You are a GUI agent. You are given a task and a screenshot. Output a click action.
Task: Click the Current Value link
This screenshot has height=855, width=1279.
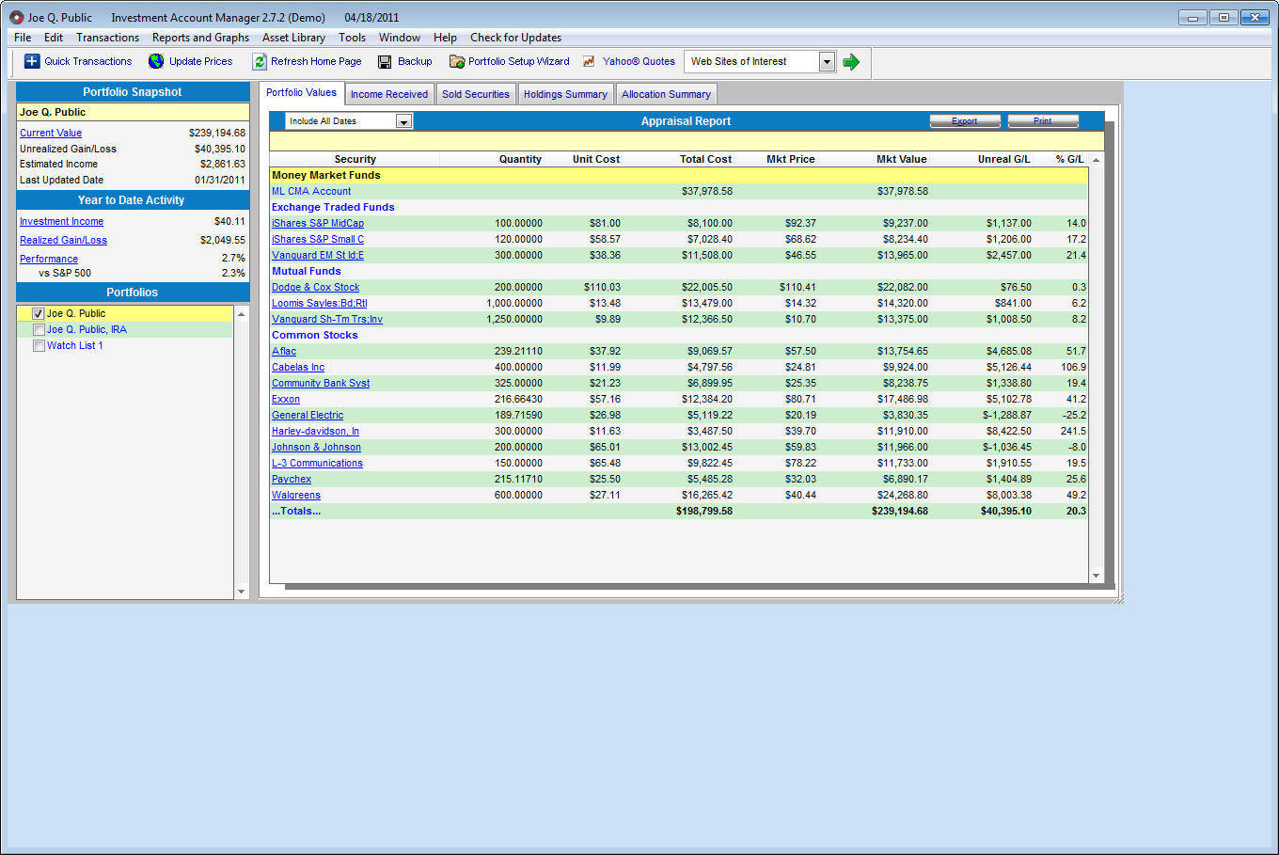(51, 134)
